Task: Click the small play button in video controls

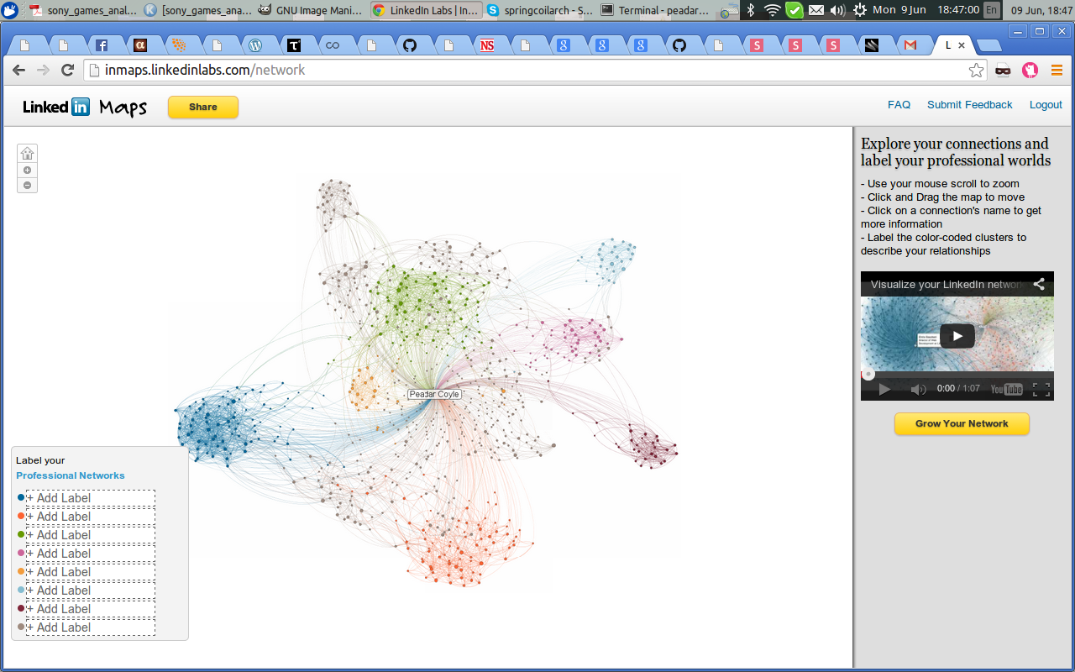Action: [884, 389]
